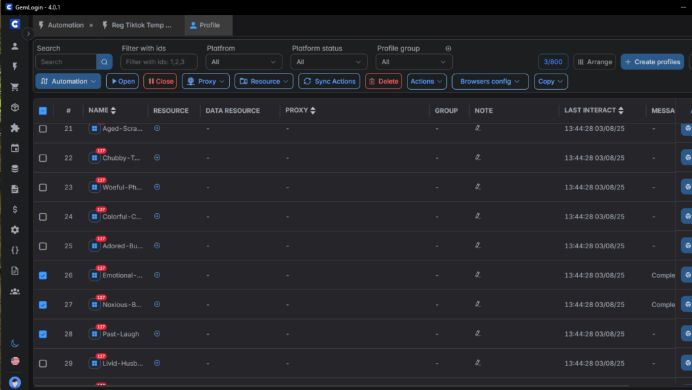Screen dimensions: 692x390
Task: Open the calendar schedule in the sidebar
Action: pyautogui.click(x=15, y=148)
